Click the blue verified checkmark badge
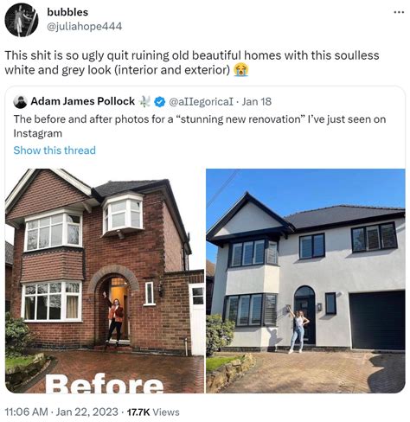 pos(159,101)
